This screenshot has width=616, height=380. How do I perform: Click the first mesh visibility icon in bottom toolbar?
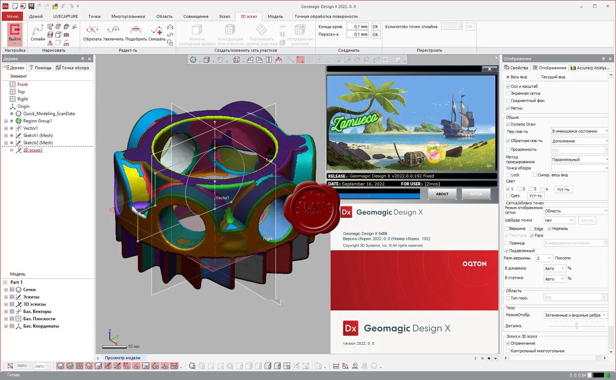click(61, 366)
